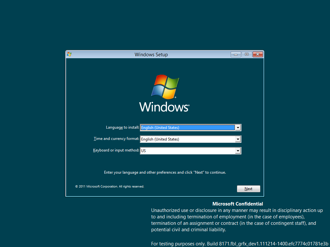Click the Time and currency format field
This screenshot has height=247, width=330.
coord(190,139)
